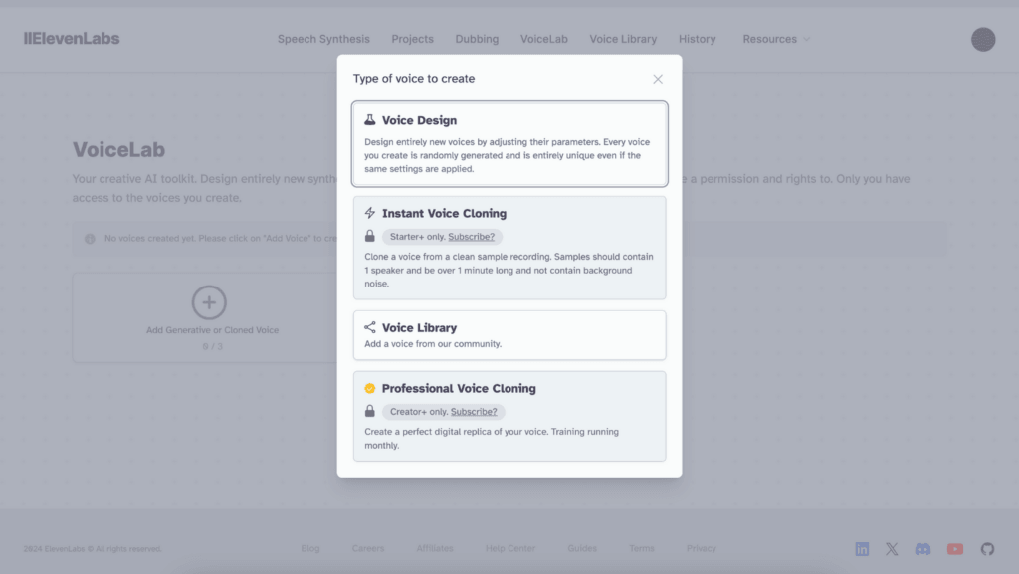Open the YouTube icon in the footer

[x=954, y=548]
